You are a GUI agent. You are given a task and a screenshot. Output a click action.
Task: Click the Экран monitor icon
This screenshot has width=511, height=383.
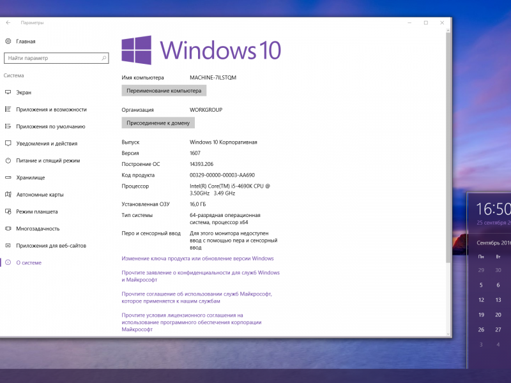point(8,92)
